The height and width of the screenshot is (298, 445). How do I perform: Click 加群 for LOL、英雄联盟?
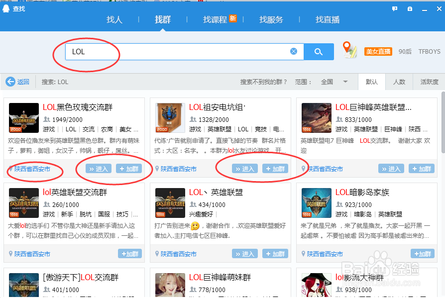pyautogui.click(x=275, y=254)
